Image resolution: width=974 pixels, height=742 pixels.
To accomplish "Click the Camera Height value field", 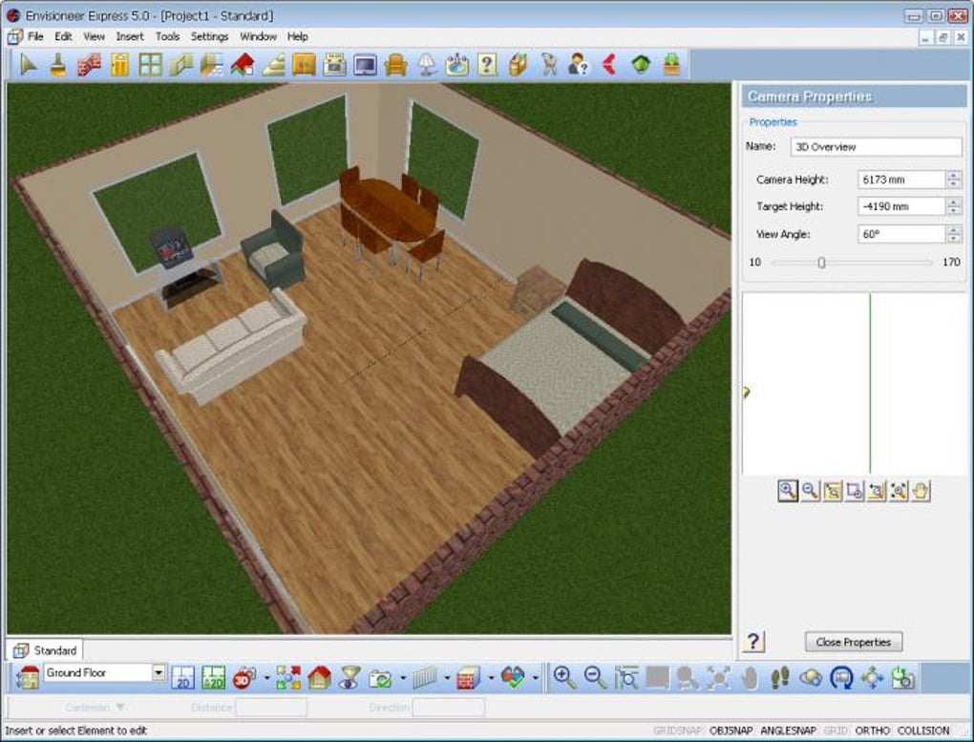I will (901, 180).
